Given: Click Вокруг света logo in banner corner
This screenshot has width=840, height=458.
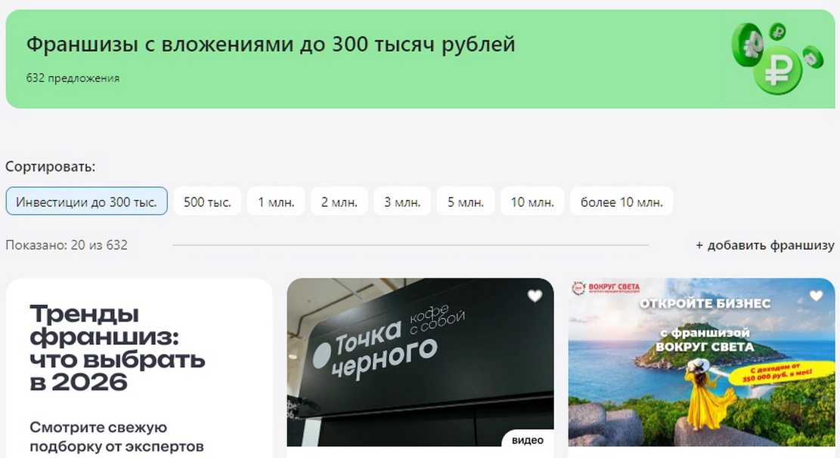Looking at the screenshot, I should 606,287.
